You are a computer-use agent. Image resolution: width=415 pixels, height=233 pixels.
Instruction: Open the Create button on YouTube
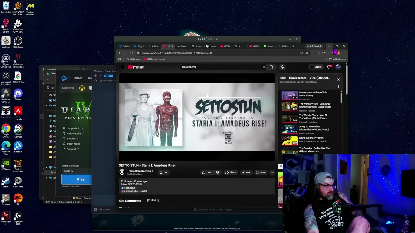pos(316,67)
